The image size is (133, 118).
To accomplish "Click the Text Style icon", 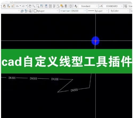I will click(x=76, y=6).
